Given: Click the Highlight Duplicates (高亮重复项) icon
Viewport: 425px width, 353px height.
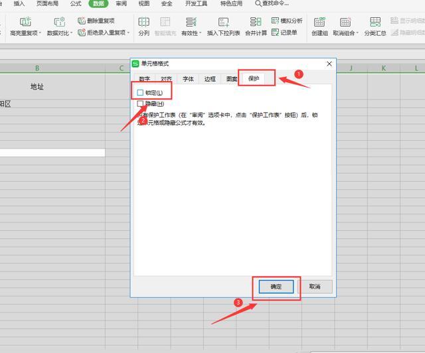Looking at the screenshot, I should tap(25, 22).
